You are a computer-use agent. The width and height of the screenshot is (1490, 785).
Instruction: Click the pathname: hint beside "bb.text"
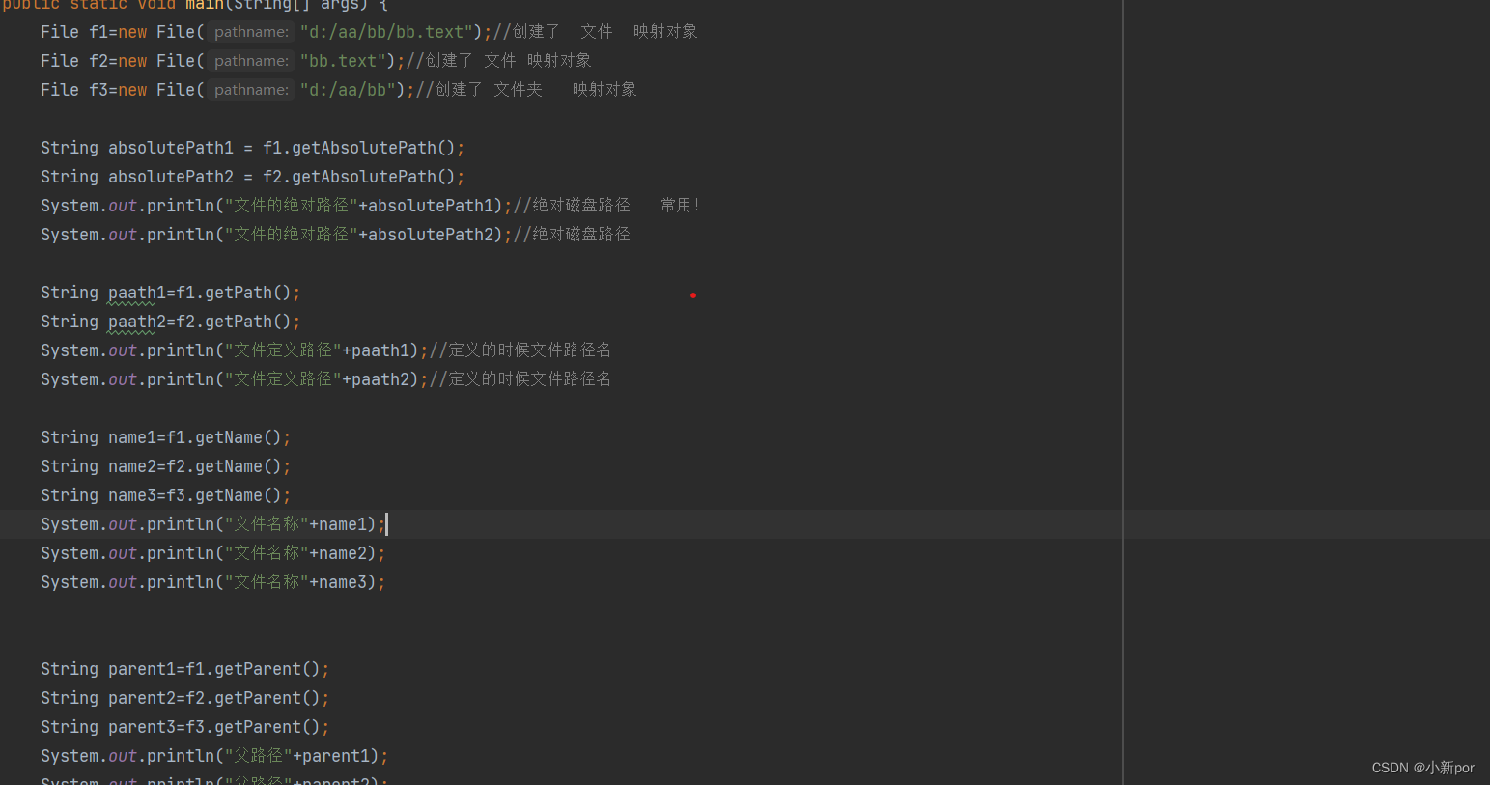point(250,60)
